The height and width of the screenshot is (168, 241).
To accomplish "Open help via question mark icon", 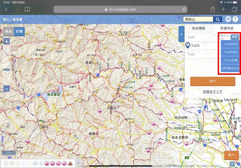I will 235,19.
